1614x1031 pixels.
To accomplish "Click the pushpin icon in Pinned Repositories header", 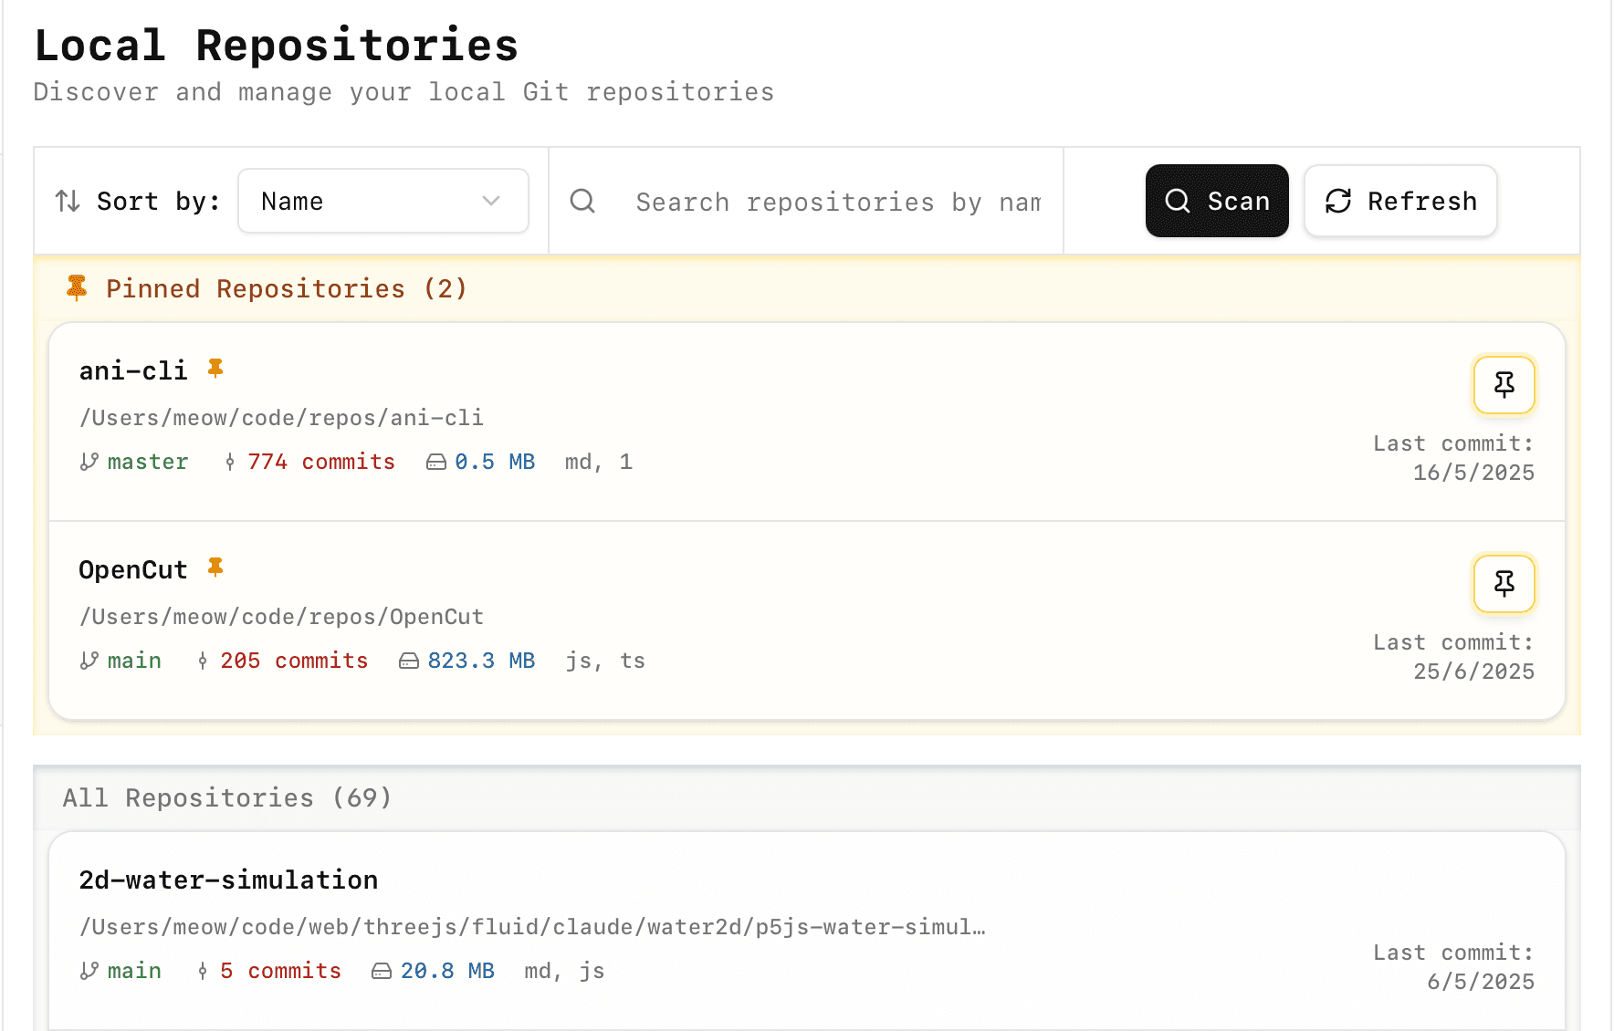I will click(77, 287).
